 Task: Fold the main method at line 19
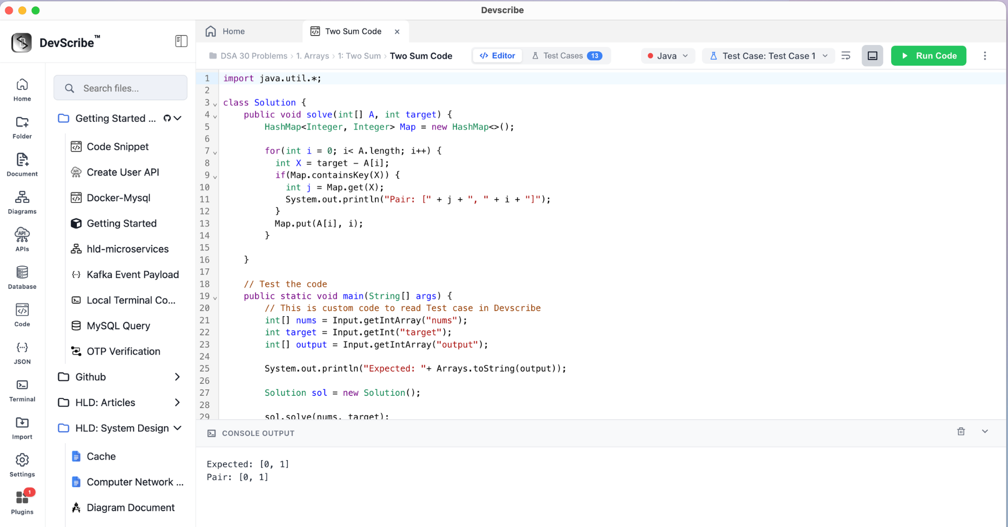[x=215, y=297]
